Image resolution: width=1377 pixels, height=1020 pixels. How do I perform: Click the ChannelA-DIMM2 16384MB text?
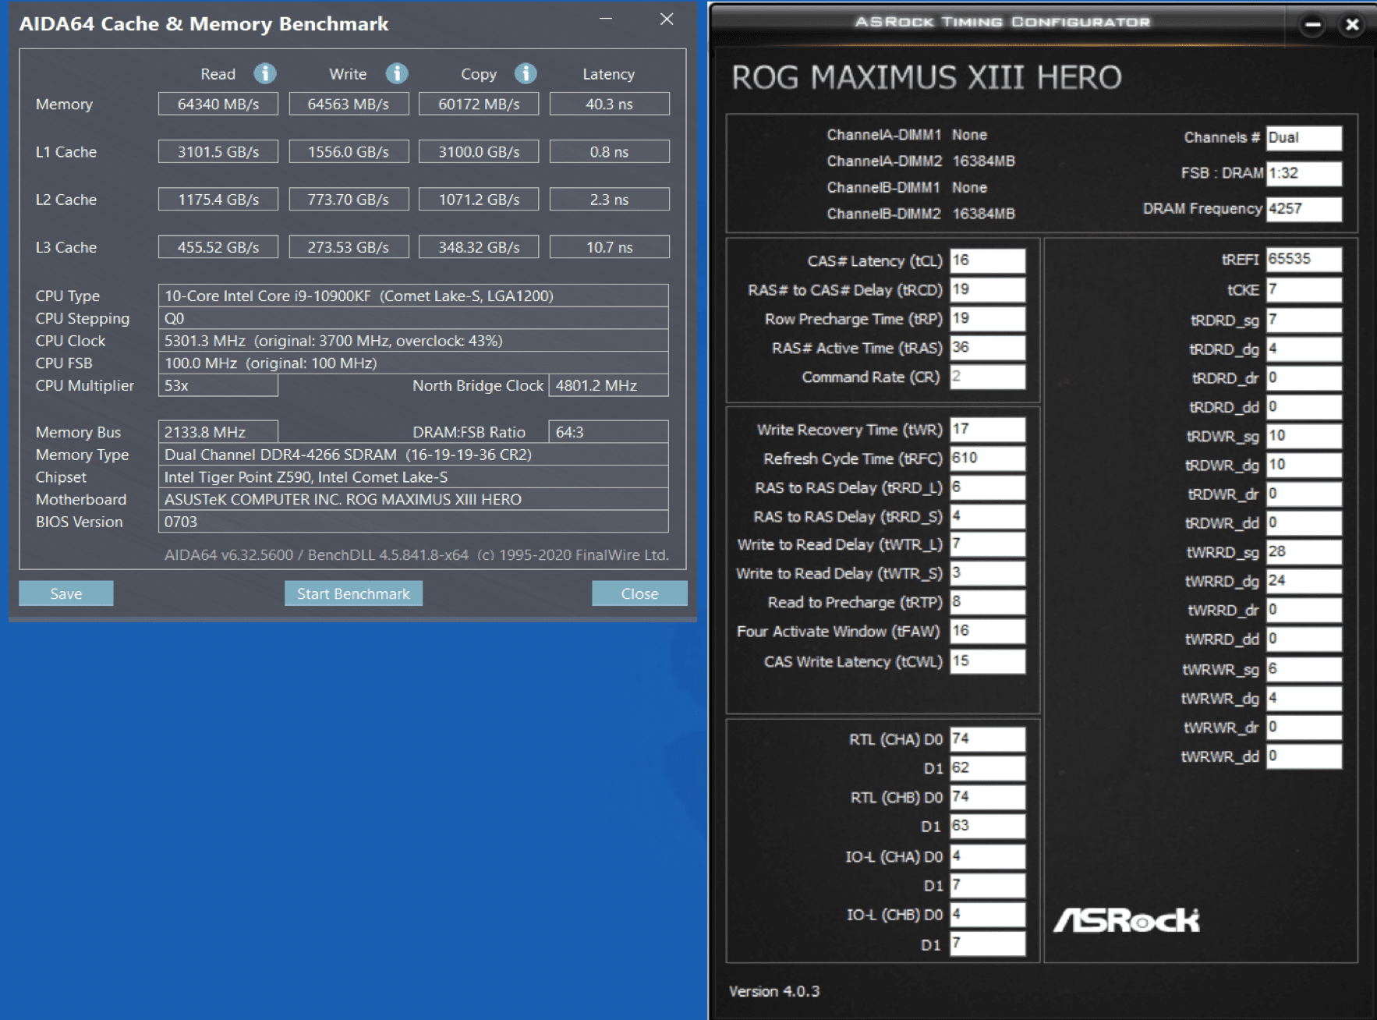coord(921,161)
